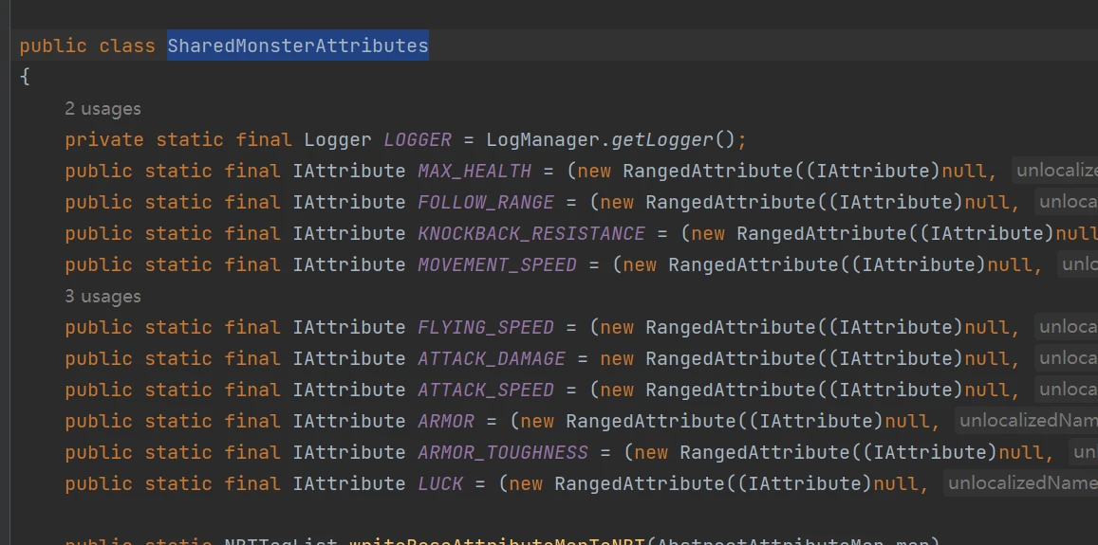This screenshot has height=545, width=1098.
Task: Click the Logger type in LOGGER declaration
Action: tap(338, 140)
